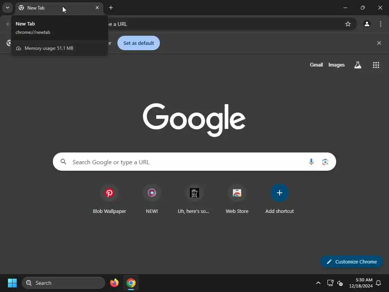Open clock showing 5:30 AM
389x292 pixels.
[x=361, y=283]
